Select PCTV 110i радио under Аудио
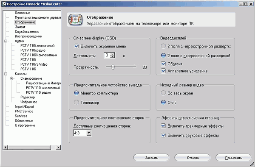 33,50
